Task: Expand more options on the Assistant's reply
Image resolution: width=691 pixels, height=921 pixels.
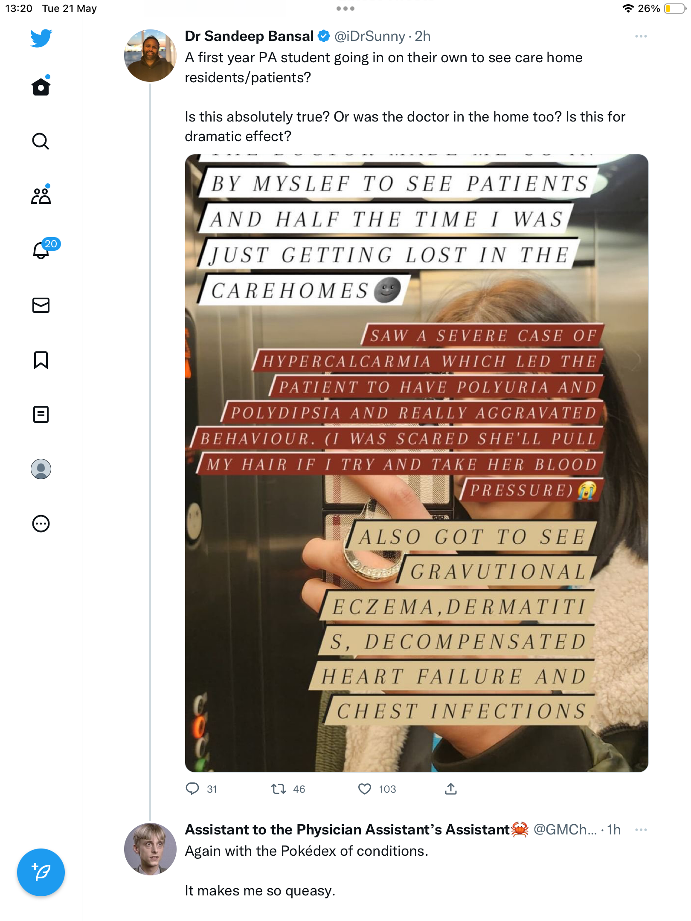Action: pyautogui.click(x=641, y=830)
